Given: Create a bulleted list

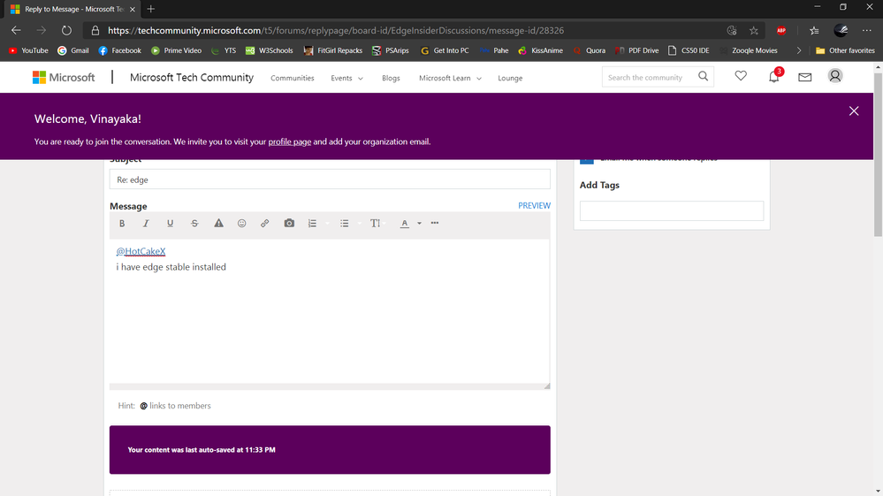Looking at the screenshot, I should [x=344, y=224].
